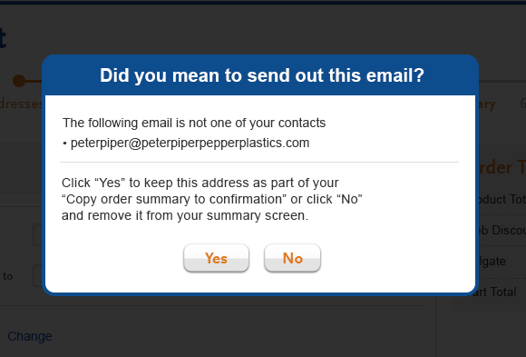Open the Addresses step label
This screenshot has height=357, width=526.
click(x=21, y=104)
